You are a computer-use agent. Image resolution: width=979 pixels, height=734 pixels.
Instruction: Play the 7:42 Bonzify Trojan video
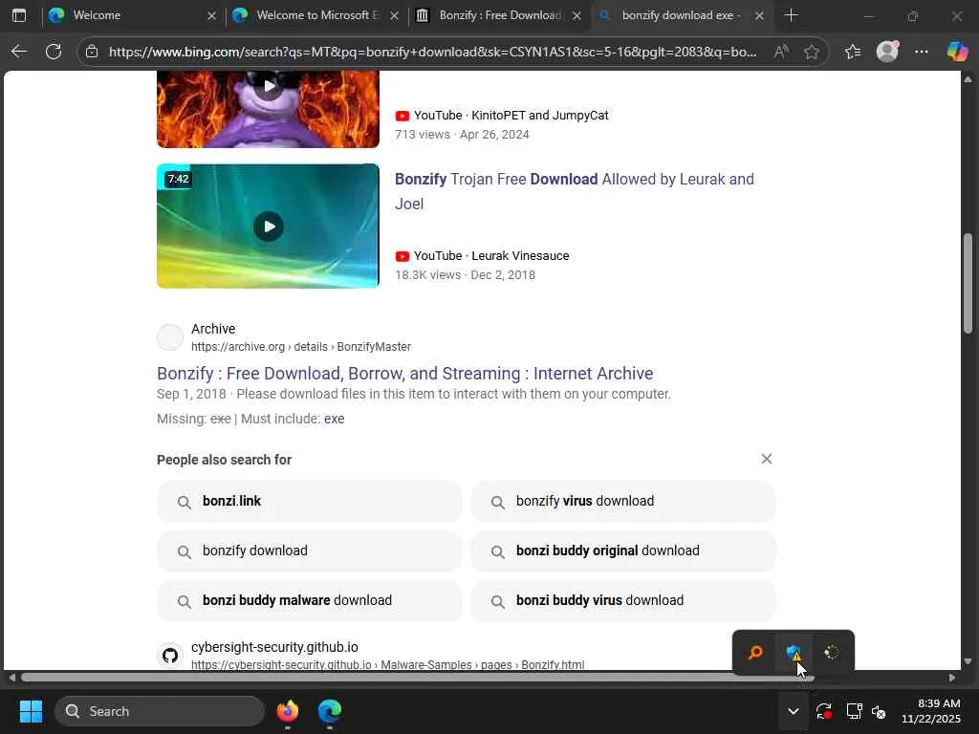click(x=268, y=226)
